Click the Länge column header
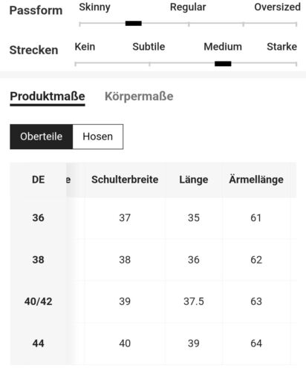 point(194,180)
